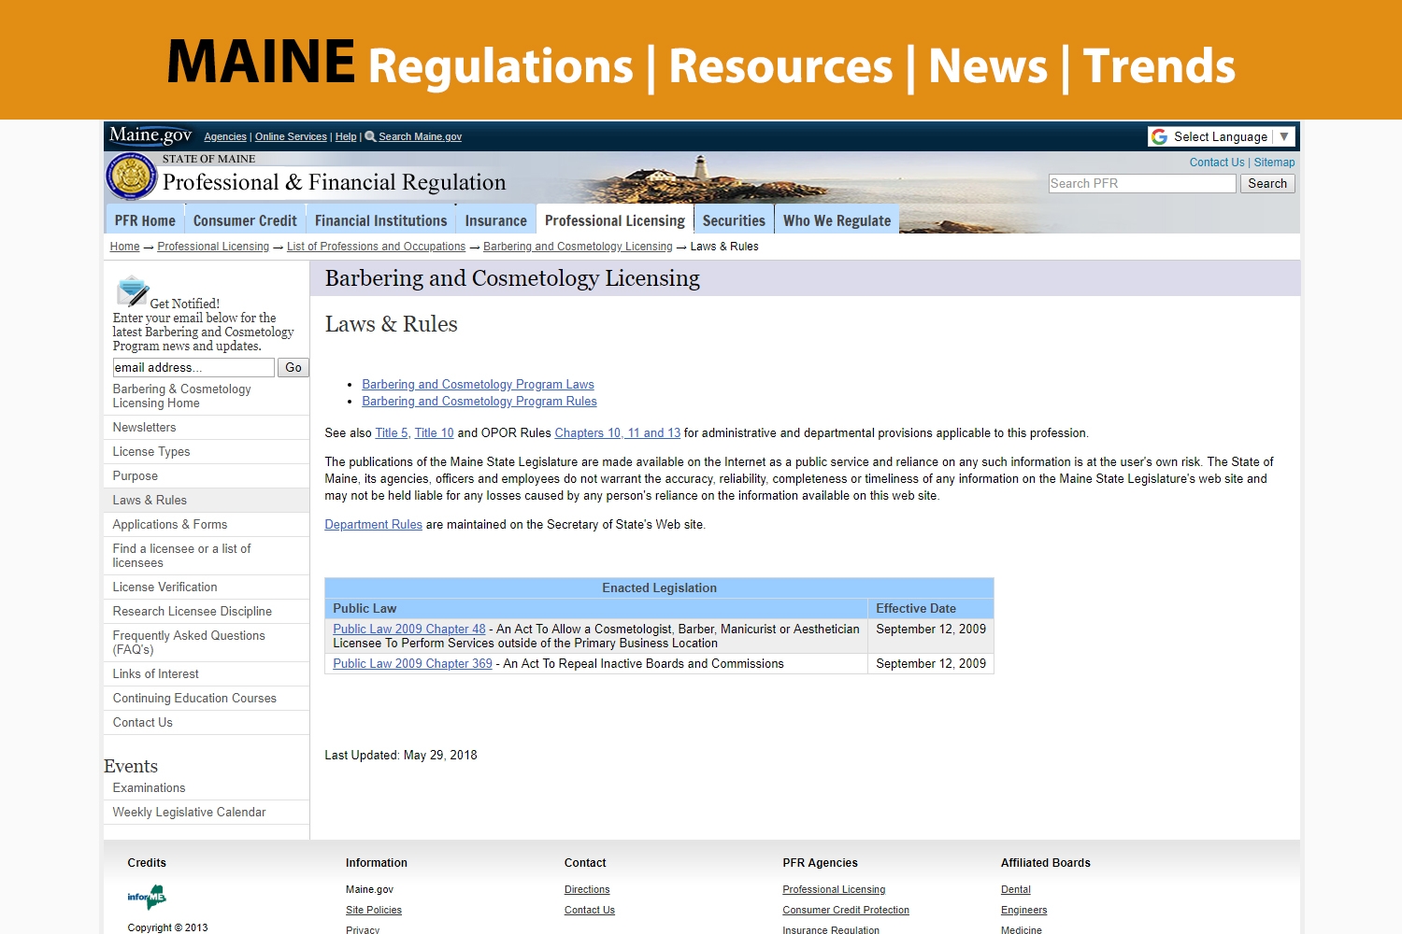The image size is (1402, 934).
Task: Click Professional Licensing footer link
Action: tap(834, 889)
